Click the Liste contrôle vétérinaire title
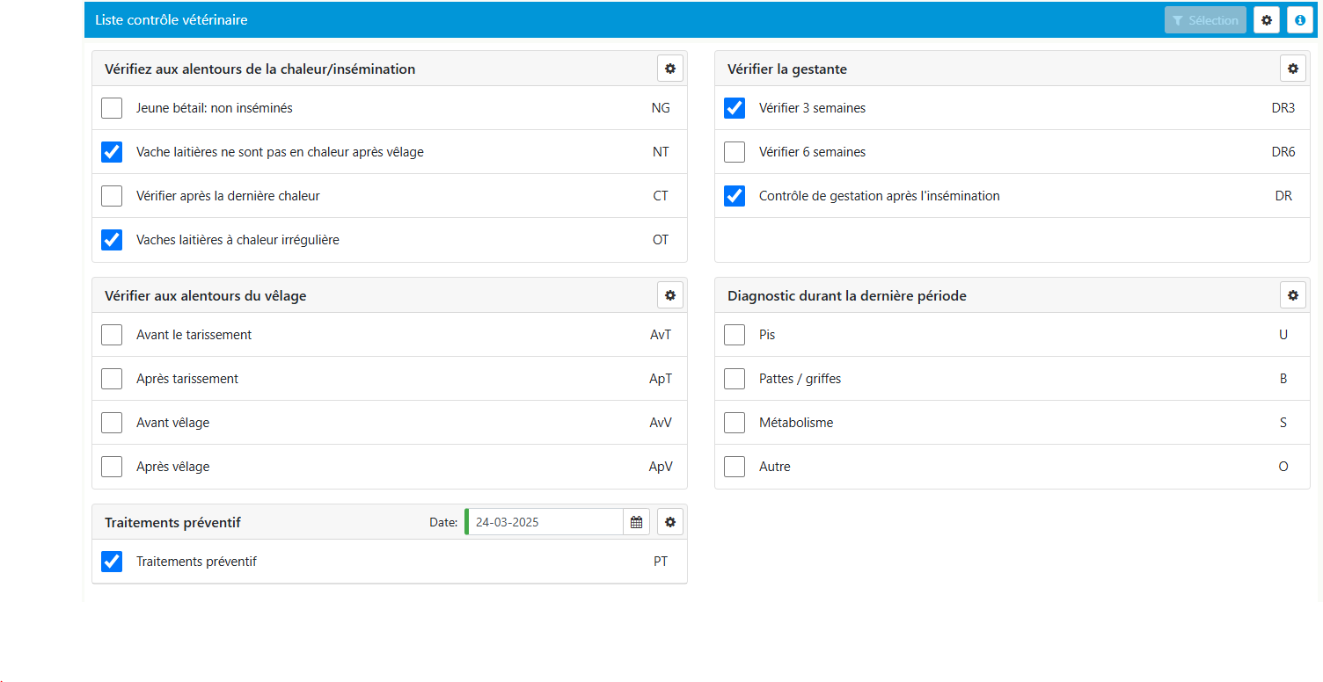The image size is (1323, 682). (x=172, y=19)
